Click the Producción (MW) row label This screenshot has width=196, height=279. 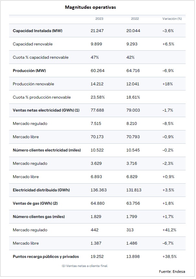[29, 71]
